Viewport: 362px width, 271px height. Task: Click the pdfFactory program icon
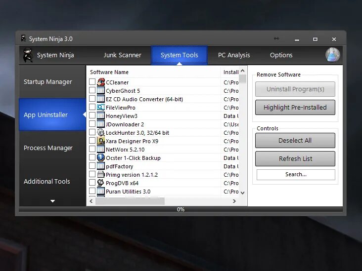pyautogui.click(x=101, y=166)
